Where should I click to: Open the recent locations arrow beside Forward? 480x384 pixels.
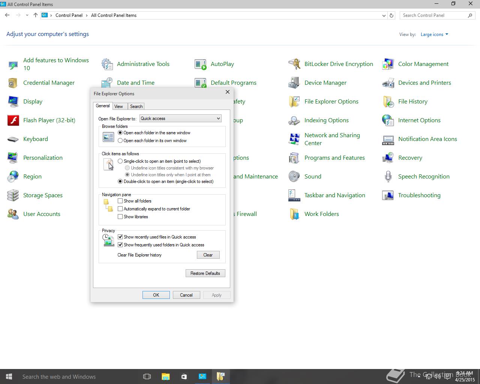[27, 15]
